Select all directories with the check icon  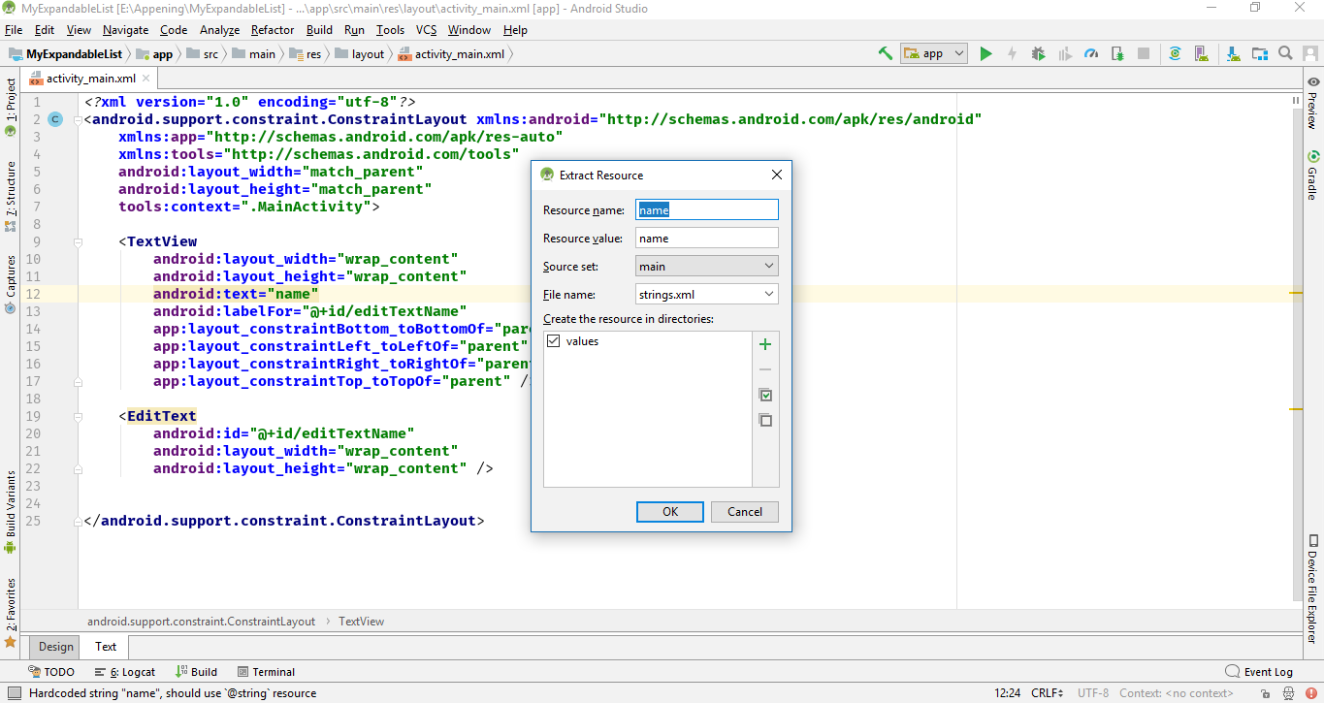coord(765,395)
